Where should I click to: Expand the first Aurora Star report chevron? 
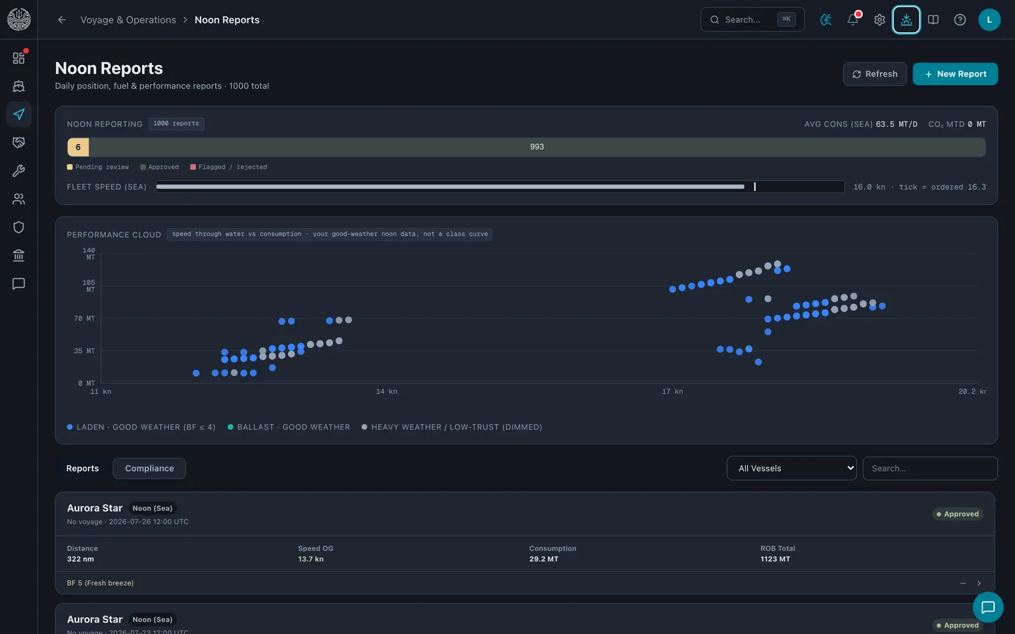(979, 583)
